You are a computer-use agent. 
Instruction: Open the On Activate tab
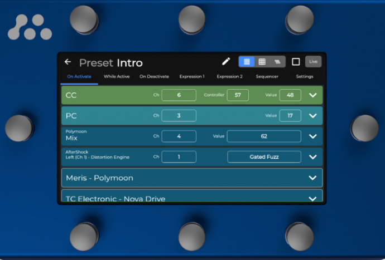click(79, 76)
